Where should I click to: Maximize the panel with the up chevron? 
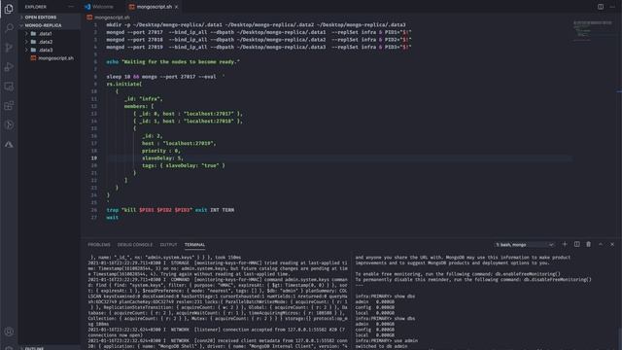[x=601, y=244]
